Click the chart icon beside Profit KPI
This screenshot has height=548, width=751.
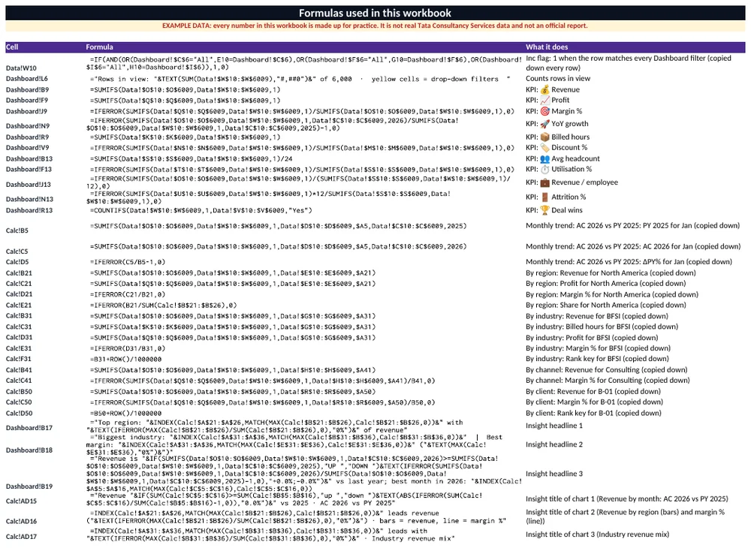point(544,100)
